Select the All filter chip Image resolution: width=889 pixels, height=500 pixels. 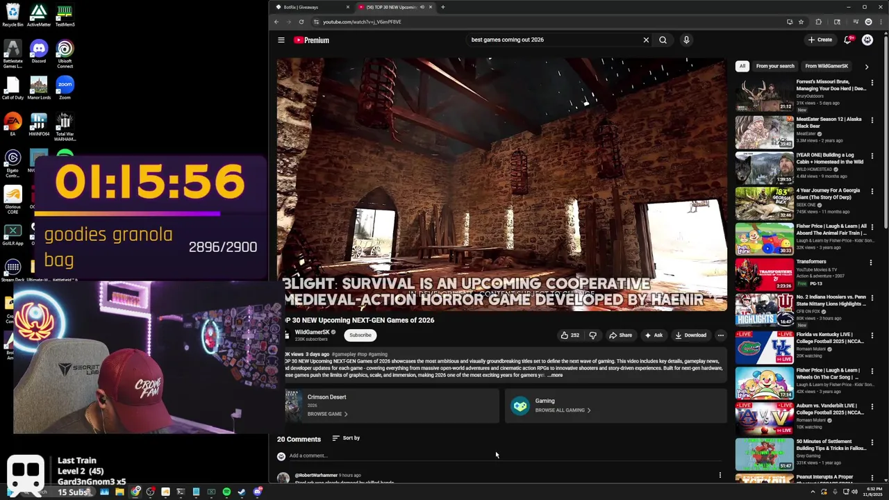tap(742, 66)
